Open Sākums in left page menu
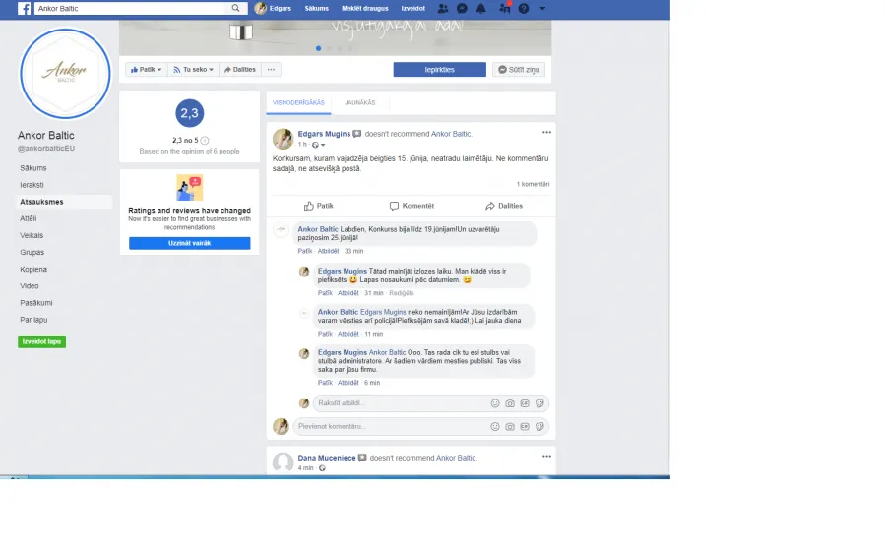Image resolution: width=886 pixels, height=553 pixels. pyautogui.click(x=33, y=168)
